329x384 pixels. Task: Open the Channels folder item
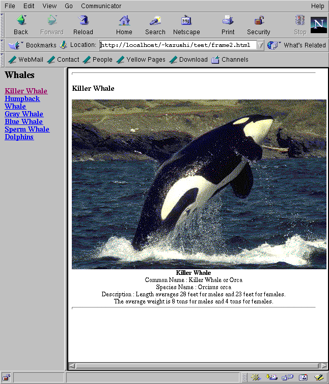pyautogui.click(x=230, y=60)
